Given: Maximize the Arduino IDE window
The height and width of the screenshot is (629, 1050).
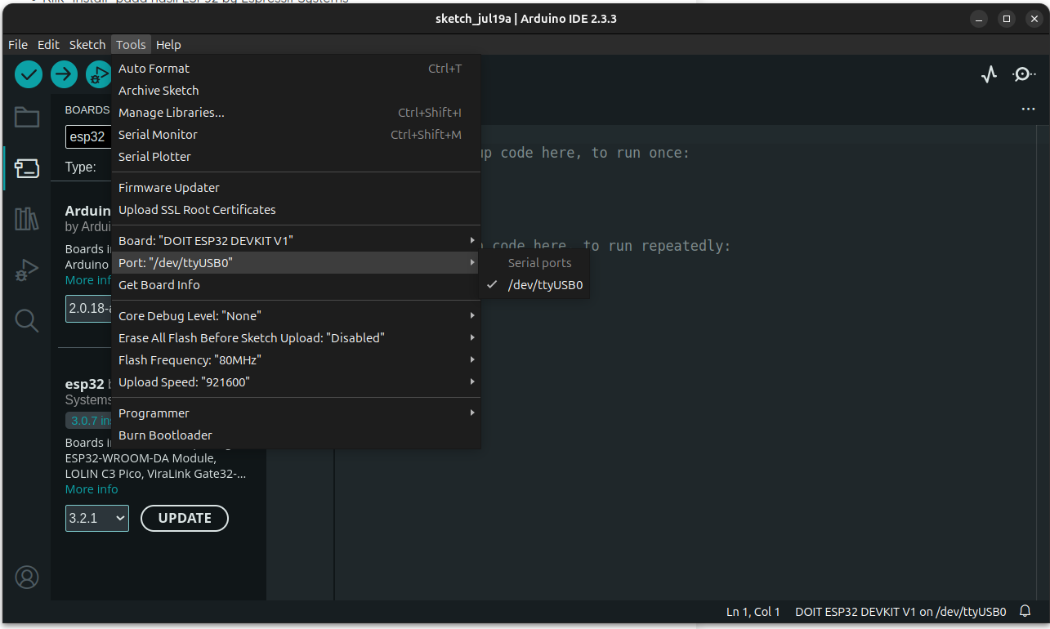Looking at the screenshot, I should 1007,18.
